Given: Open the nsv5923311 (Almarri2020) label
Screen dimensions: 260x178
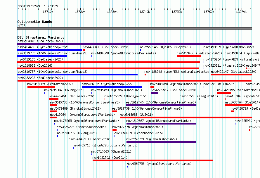Looking at the screenshot, I should pyautogui.click(x=224, y=65).
